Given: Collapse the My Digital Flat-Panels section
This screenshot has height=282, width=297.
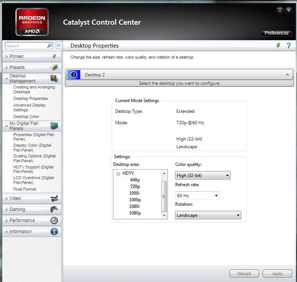Looking at the screenshot, I should click(x=7, y=126).
